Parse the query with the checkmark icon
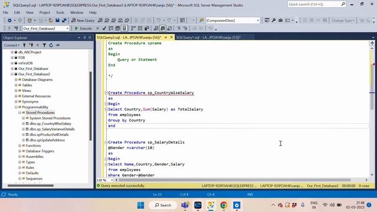 tap(104, 28)
